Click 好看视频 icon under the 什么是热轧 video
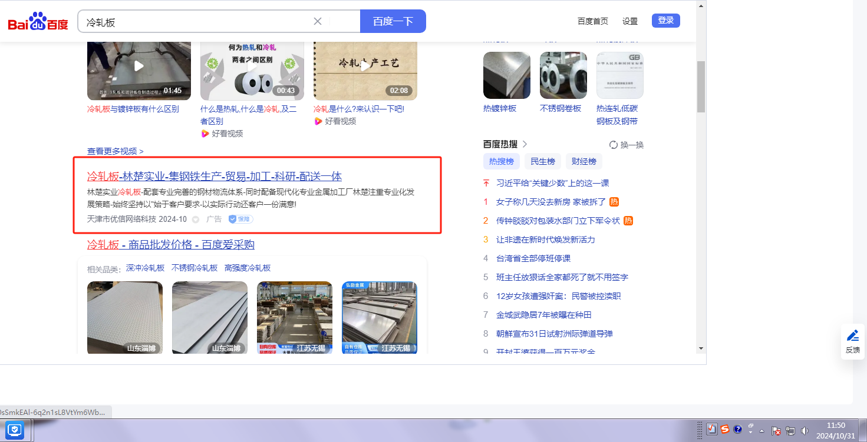Screen dimensions: 867x442 [205, 134]
